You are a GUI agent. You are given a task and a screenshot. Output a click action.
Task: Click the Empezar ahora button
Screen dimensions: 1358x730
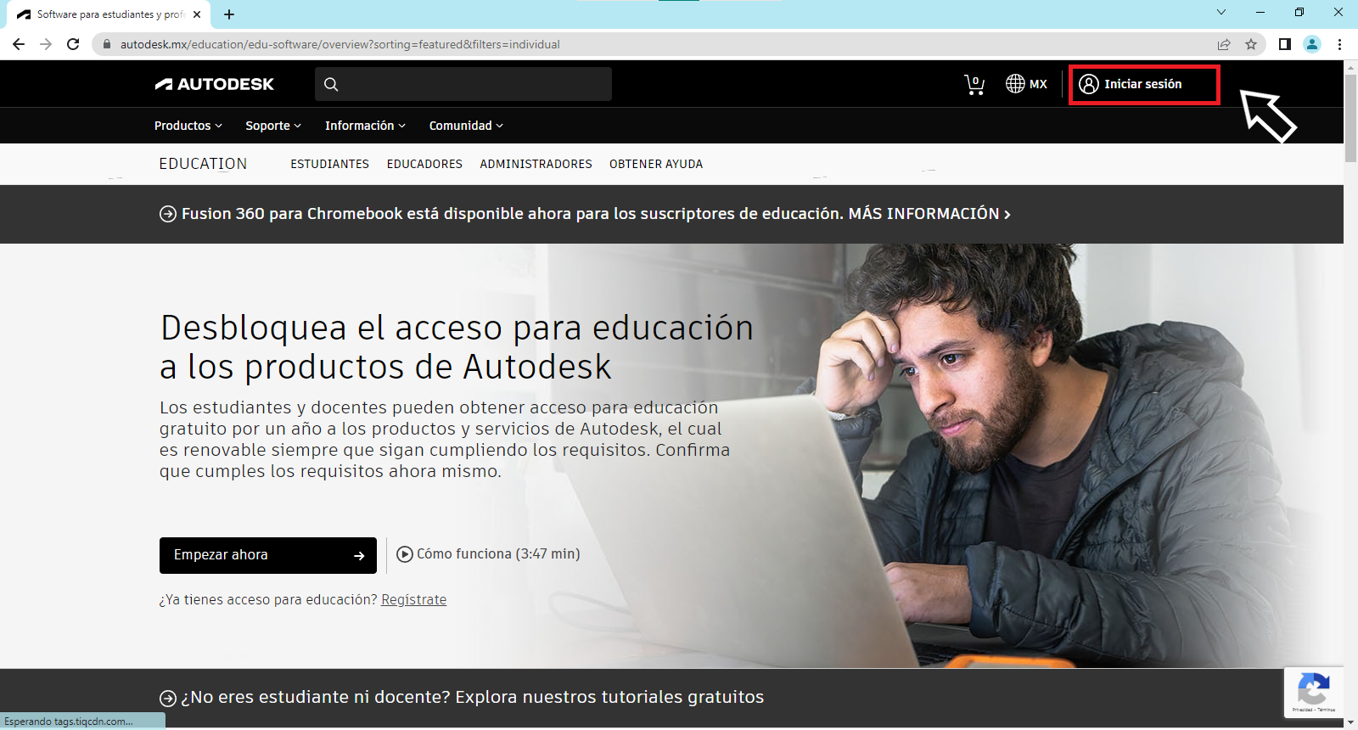pyautogui.click(x=268, y=555)
